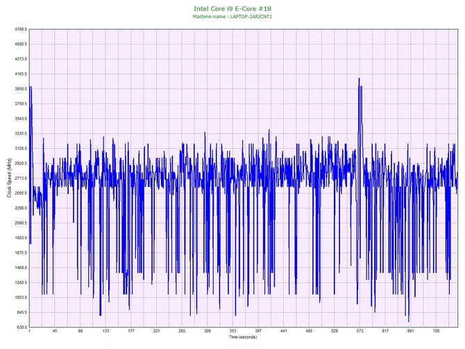This screenshot has height=349, width=465.
Task: Click the y-axis value 4580.5
Action: click(x=21, y=44)
